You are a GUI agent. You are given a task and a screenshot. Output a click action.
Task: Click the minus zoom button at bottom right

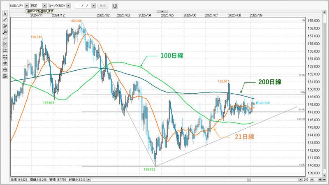(x=324, y=180)
